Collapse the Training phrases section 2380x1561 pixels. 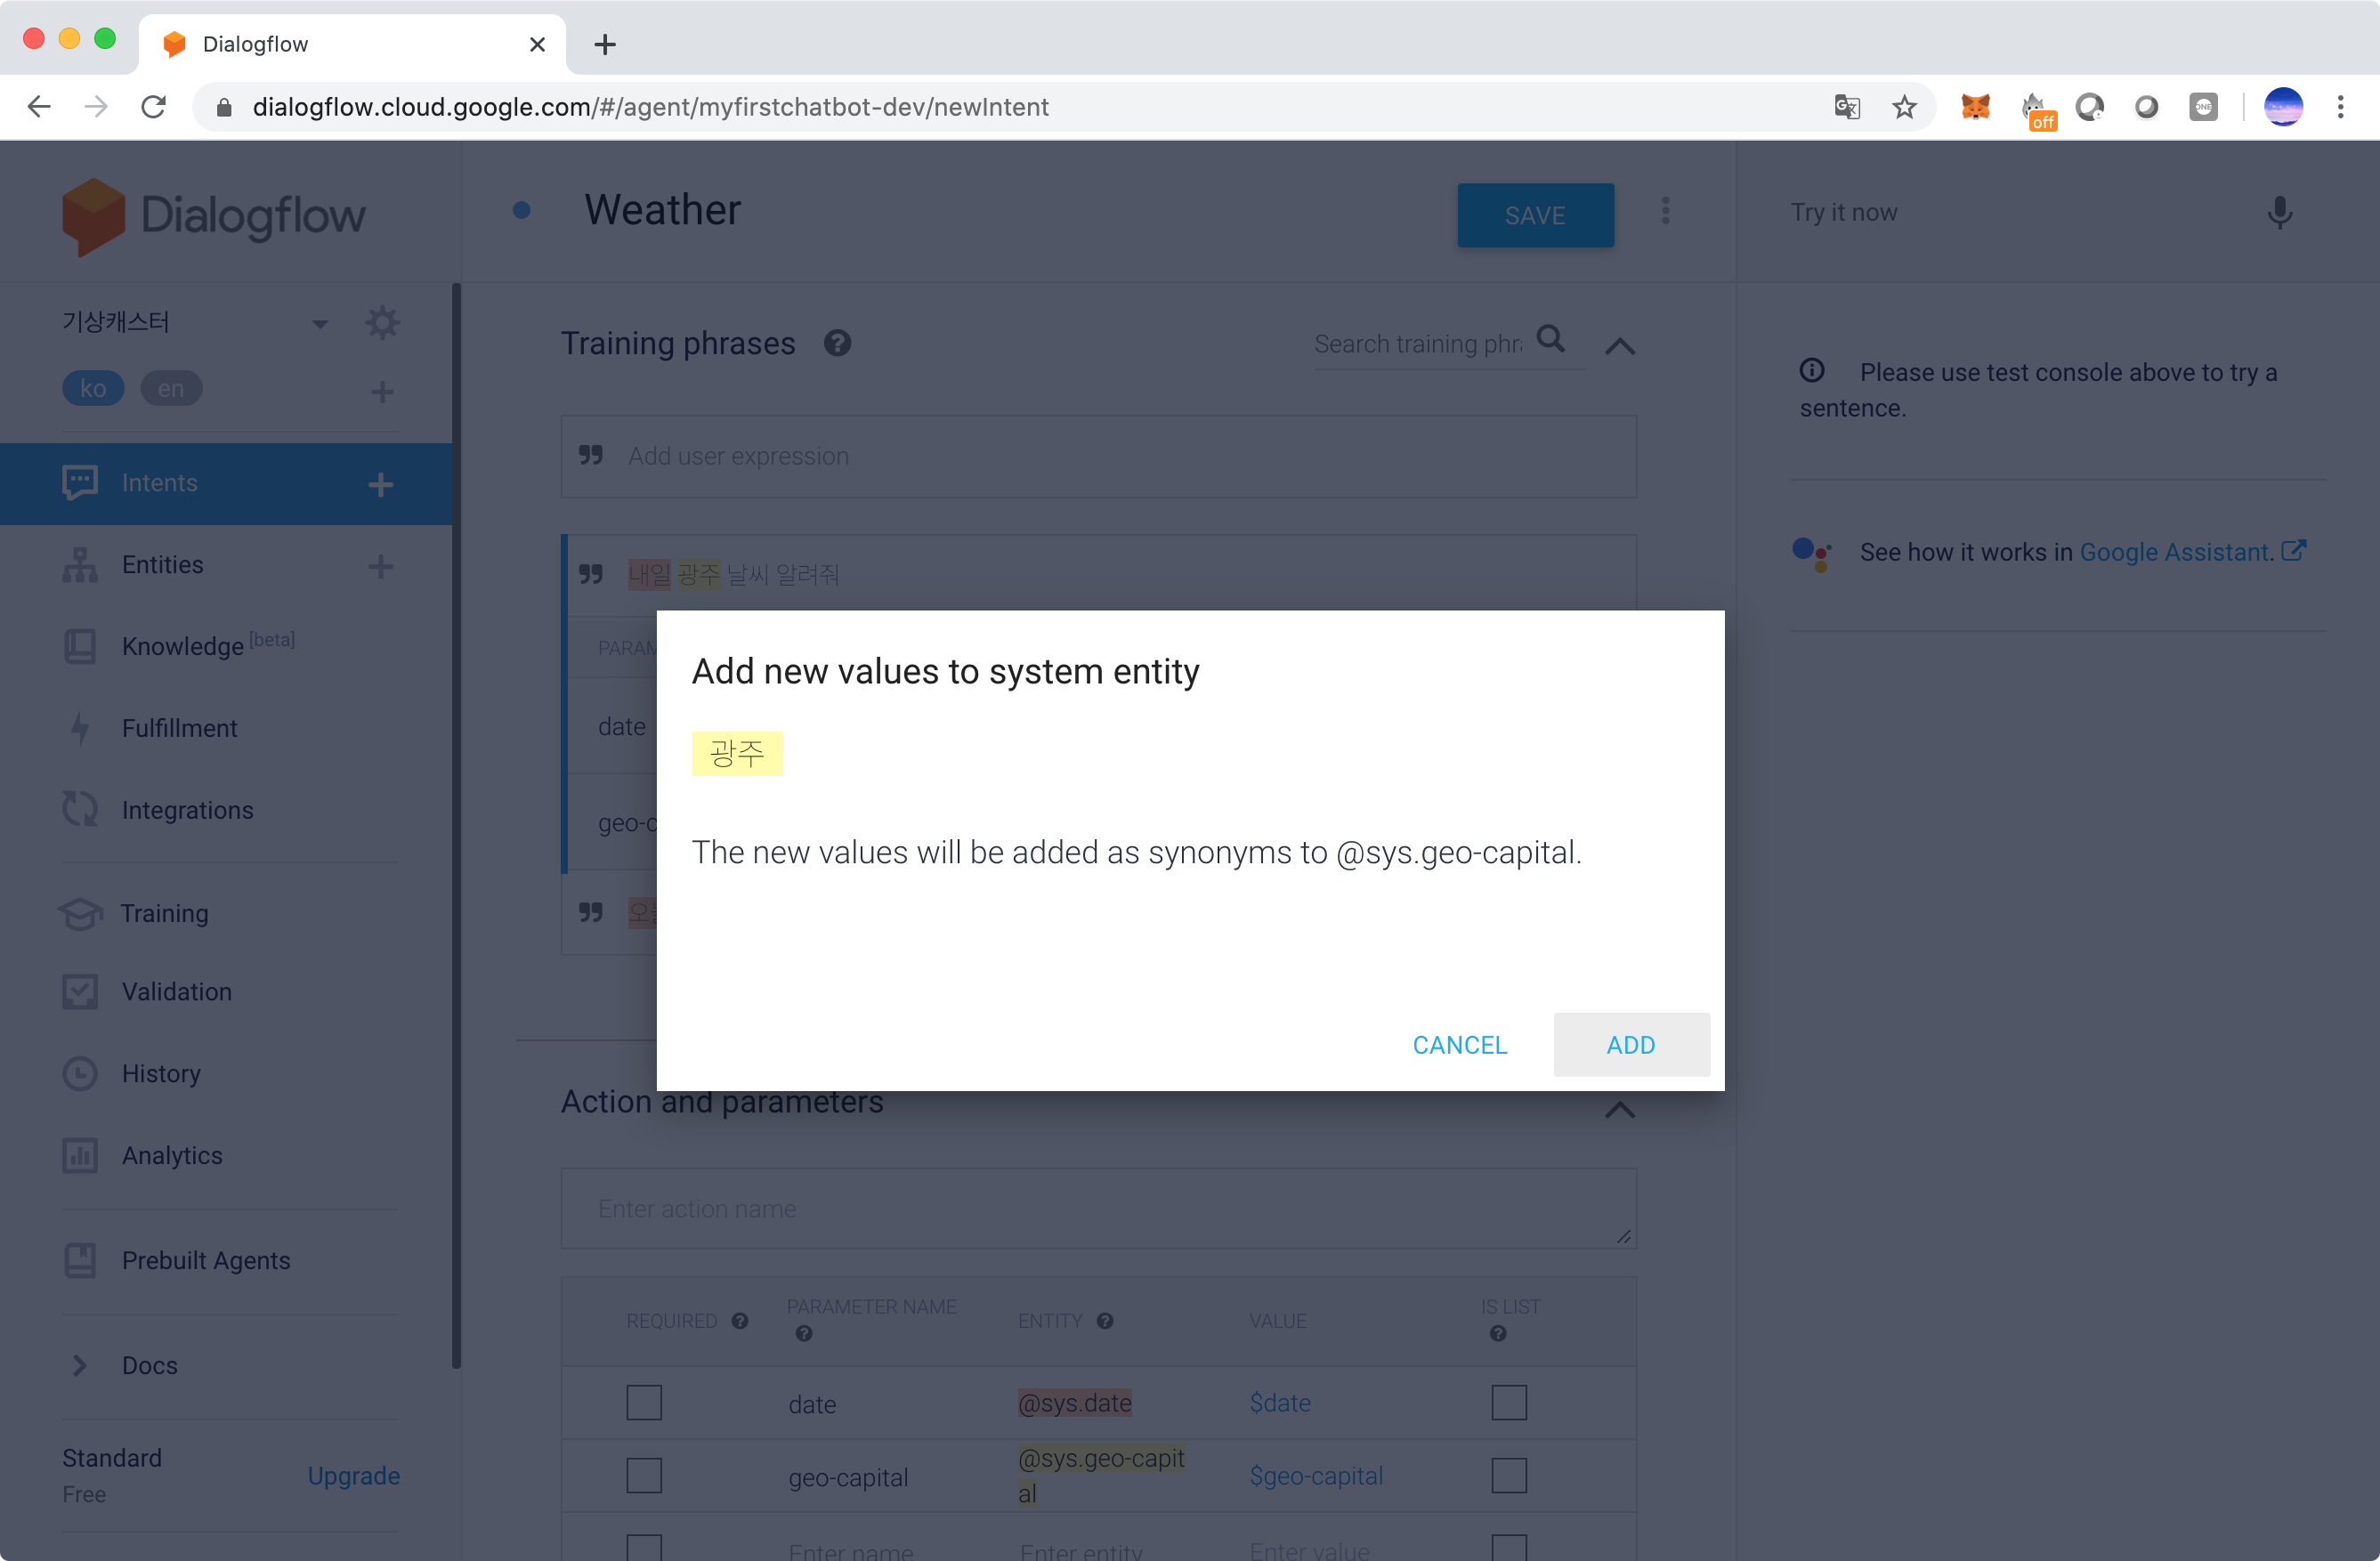click(x=1619, y=346)
